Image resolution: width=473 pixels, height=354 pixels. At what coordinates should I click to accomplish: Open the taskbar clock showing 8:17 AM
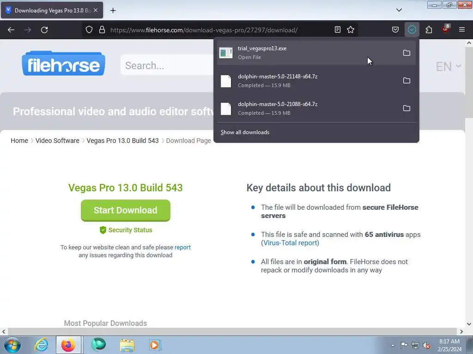point(449,345)
